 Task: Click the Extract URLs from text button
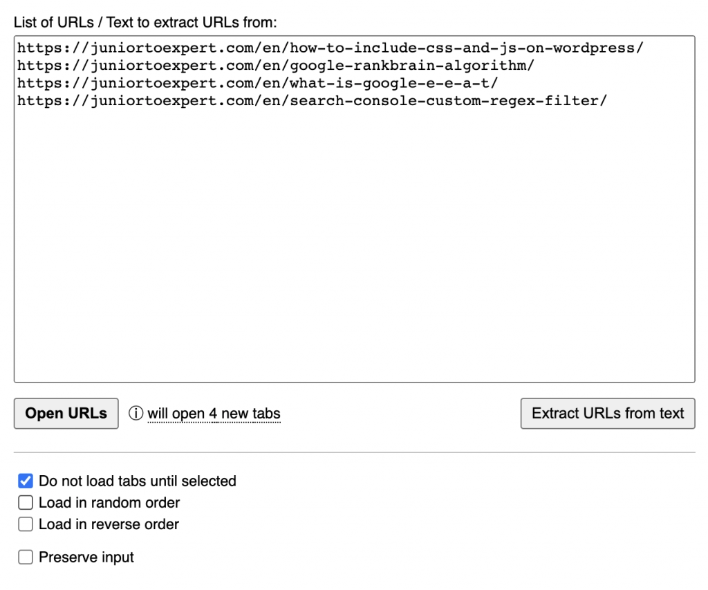(x=607, y=413)
